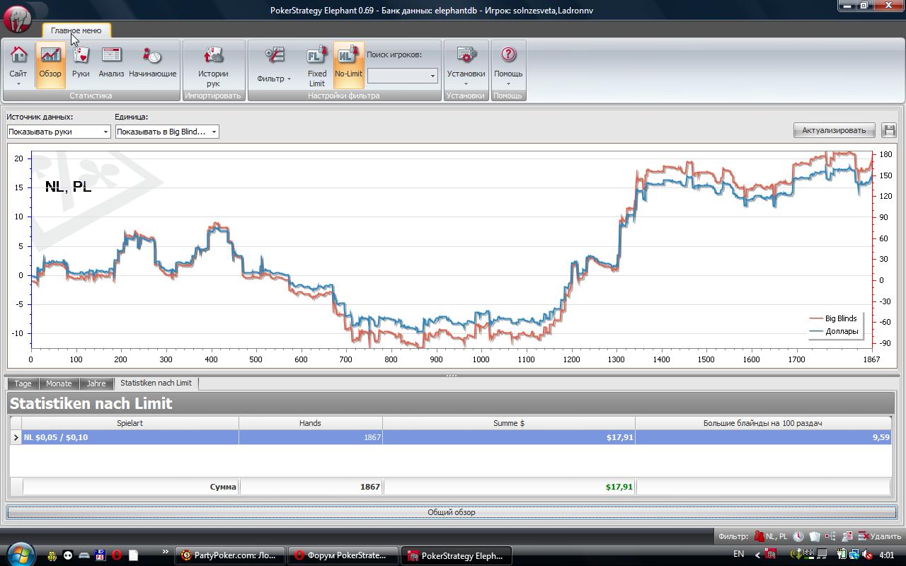Sort by the Hands column header
The height and width of the screenshot is (566, 906).
[310, 423]
